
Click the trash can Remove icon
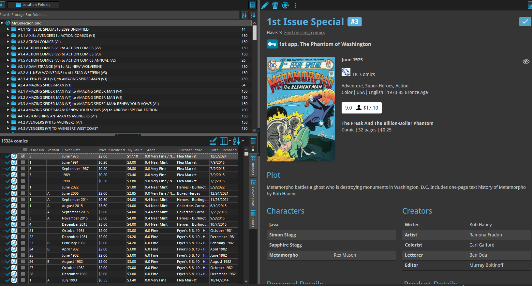pos(275,5)
